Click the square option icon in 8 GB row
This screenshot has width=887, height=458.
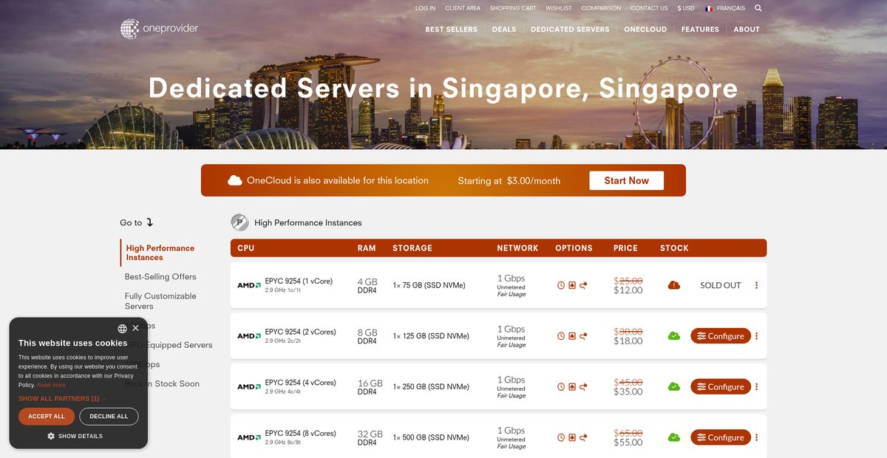[572, 336]
